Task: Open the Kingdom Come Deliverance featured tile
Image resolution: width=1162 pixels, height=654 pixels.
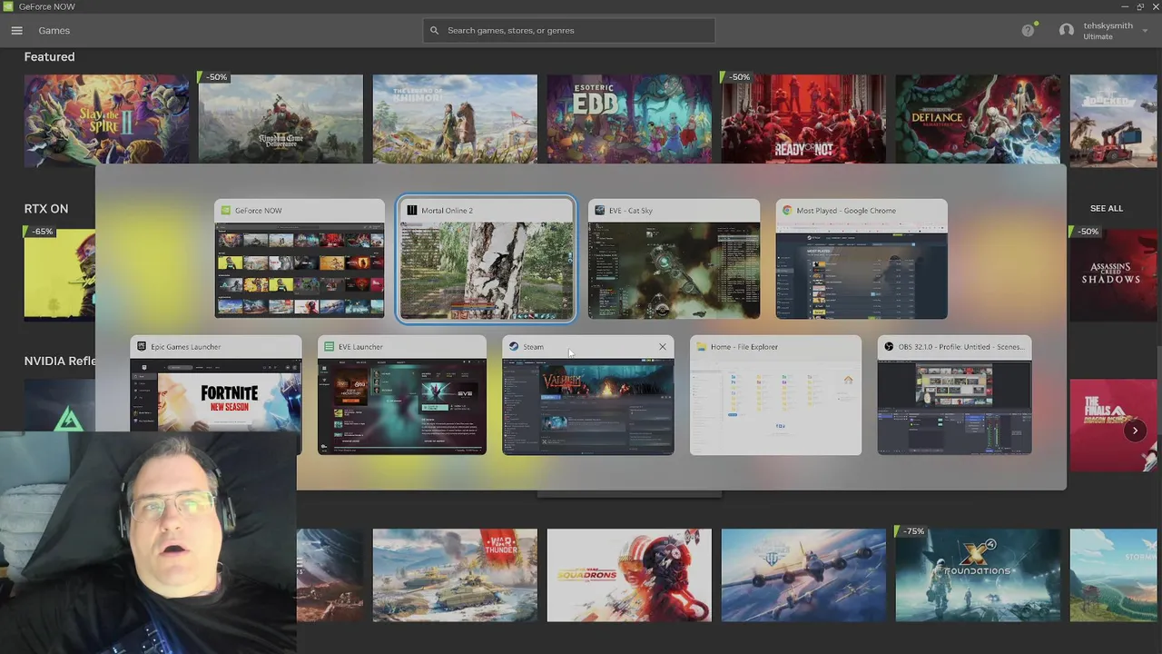Action: [x=281, y=119]
